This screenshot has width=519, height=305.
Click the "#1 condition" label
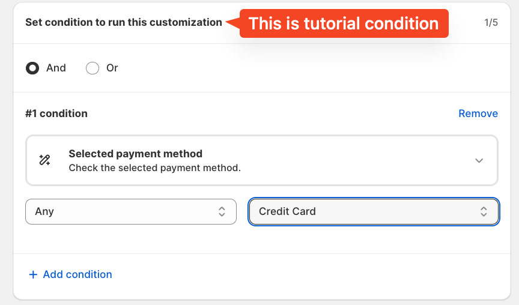pyautogui.click(x=56, y=113)
